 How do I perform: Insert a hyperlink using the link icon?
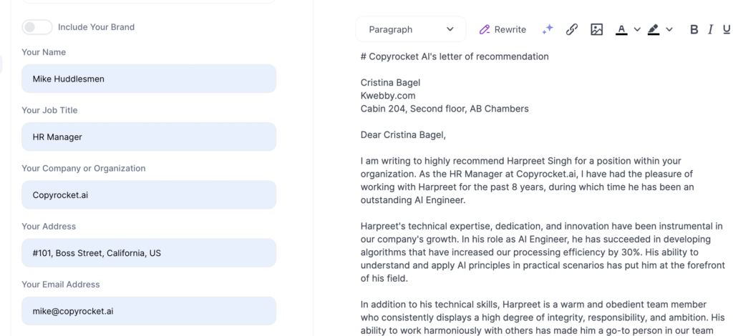coord(572,29)
